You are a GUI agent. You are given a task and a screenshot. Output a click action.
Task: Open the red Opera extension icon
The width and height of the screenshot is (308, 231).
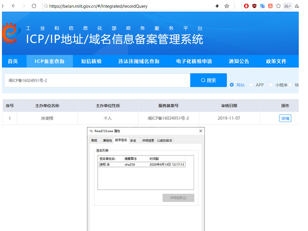click(x=246, y=6)
